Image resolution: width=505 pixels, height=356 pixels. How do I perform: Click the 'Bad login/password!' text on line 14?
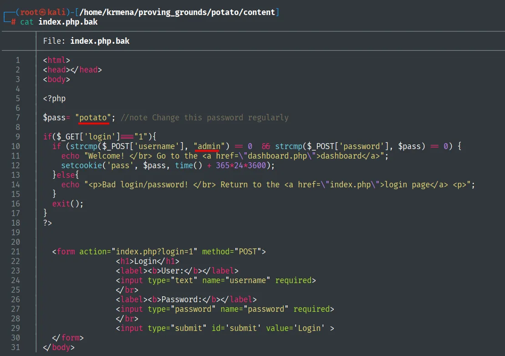click(145, 185)
